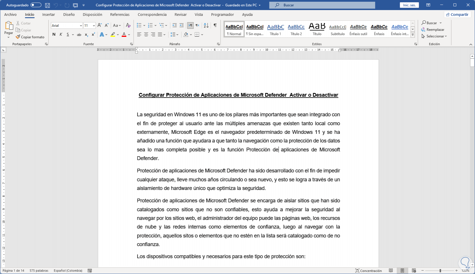The width and height of the screenshot is (475, 274).
Task: Collapse the ribbon with the chevron
Action: (471, 44)
